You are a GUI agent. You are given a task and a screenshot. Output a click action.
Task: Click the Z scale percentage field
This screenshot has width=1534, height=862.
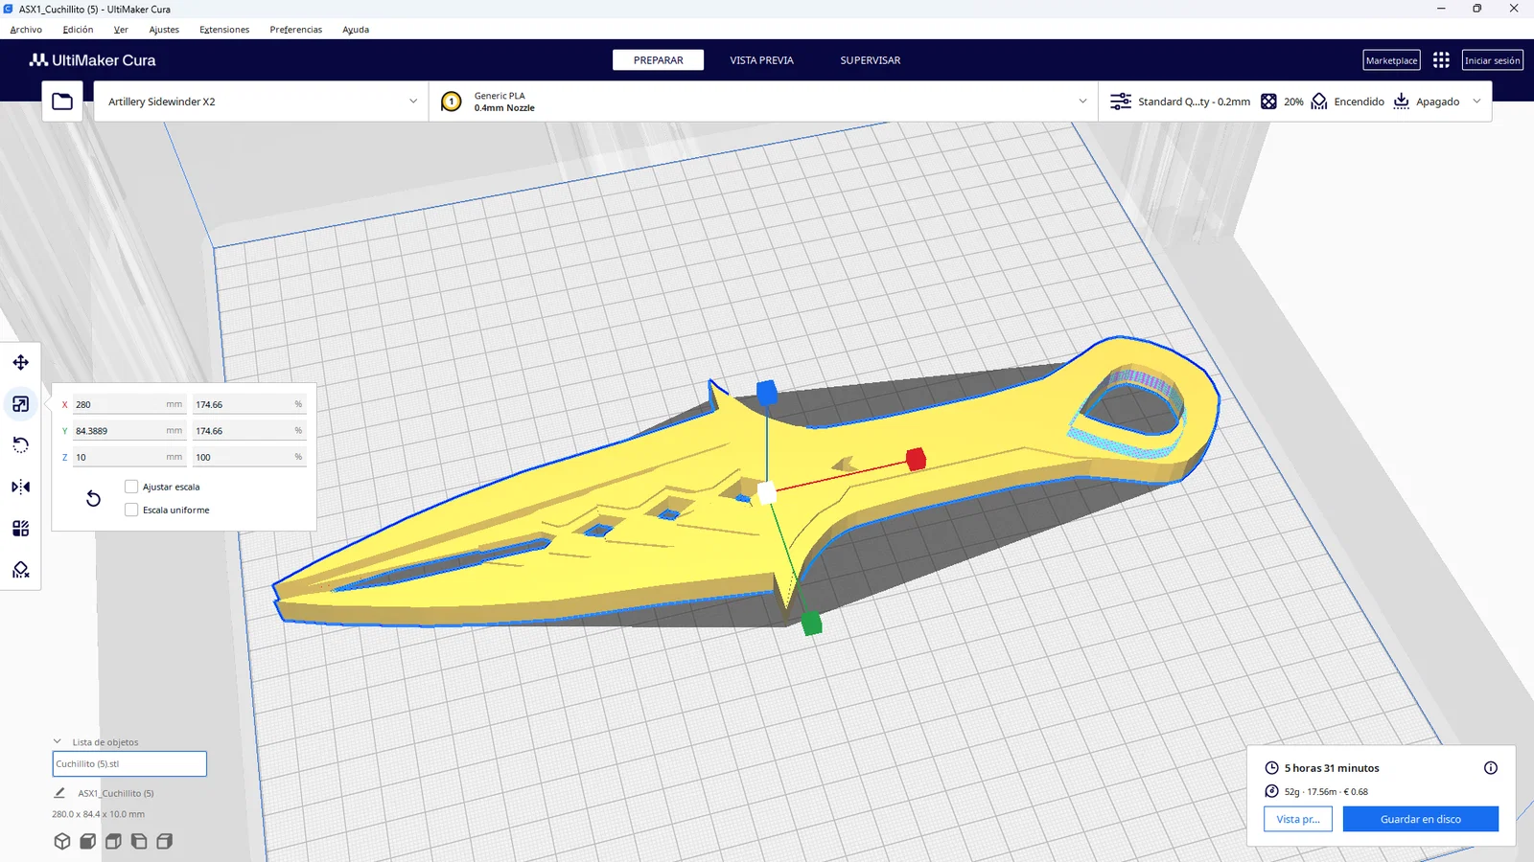point(249,457)
